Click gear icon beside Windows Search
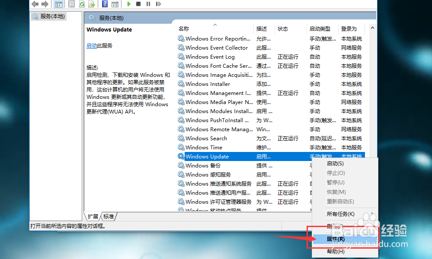Image resolution: width=432 pixels, height=259 pixels. pyautogui.click(x=181, y=138)
